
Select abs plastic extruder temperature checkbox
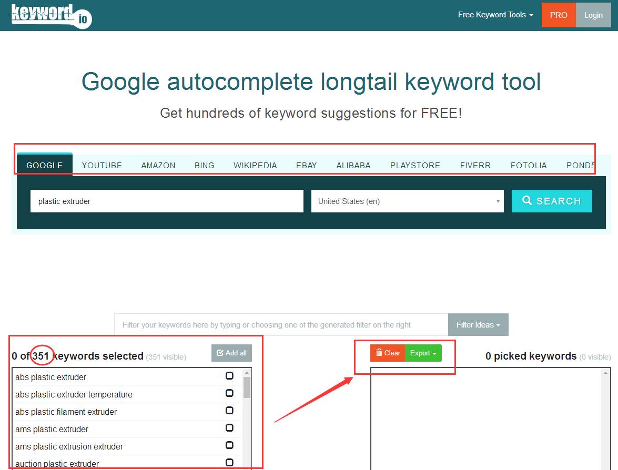coord(229,393)
